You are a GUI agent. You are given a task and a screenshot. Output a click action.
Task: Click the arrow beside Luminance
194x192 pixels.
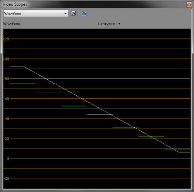119,24
